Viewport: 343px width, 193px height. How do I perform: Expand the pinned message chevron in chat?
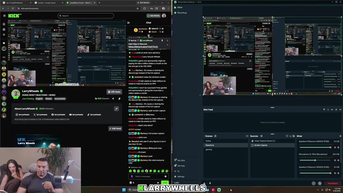[167, 45]
